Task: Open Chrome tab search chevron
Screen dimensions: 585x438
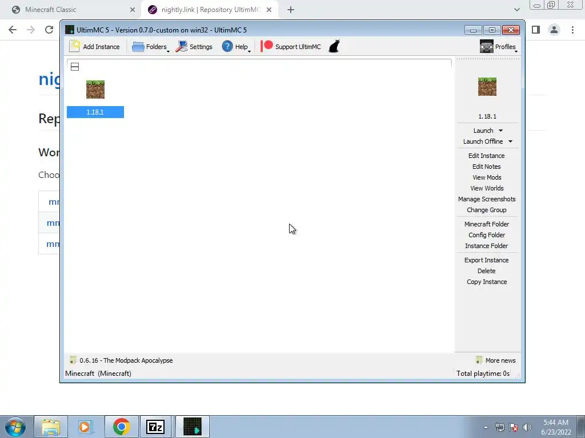Action: (x=516, y=10)
